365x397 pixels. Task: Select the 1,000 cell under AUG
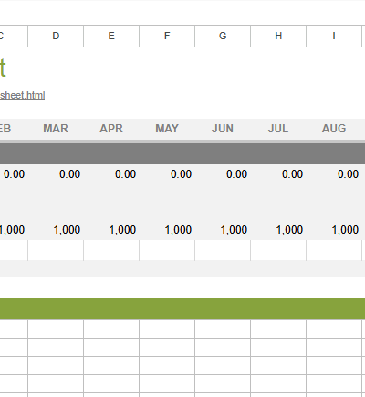coord(334,230)
